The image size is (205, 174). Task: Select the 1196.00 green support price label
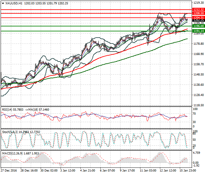(x=198, y=26)
